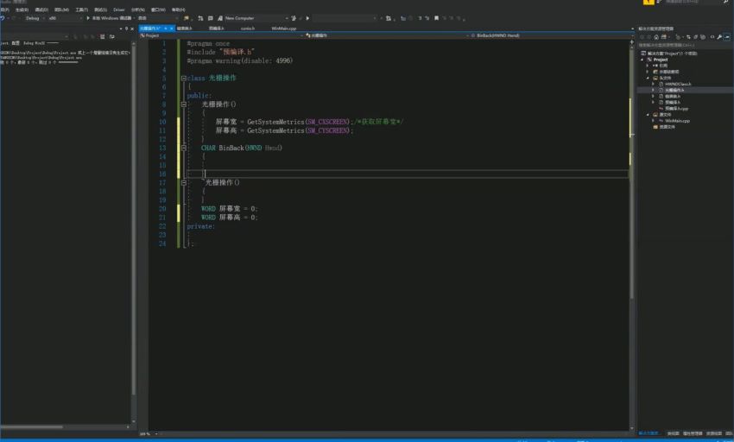Collapse the BinBack function code fold
This screenshot has height=442, width=734.
tap(183, 148)
